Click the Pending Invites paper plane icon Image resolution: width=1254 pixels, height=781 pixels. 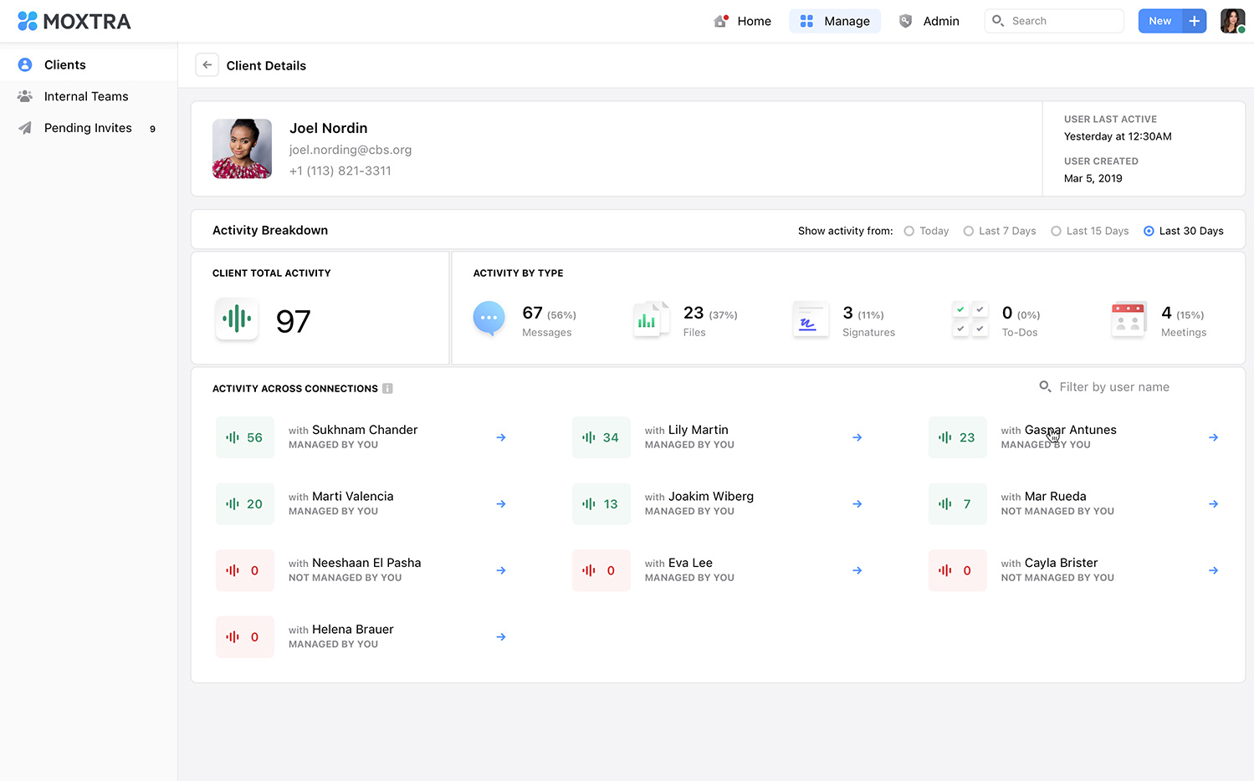pos(25,127)
